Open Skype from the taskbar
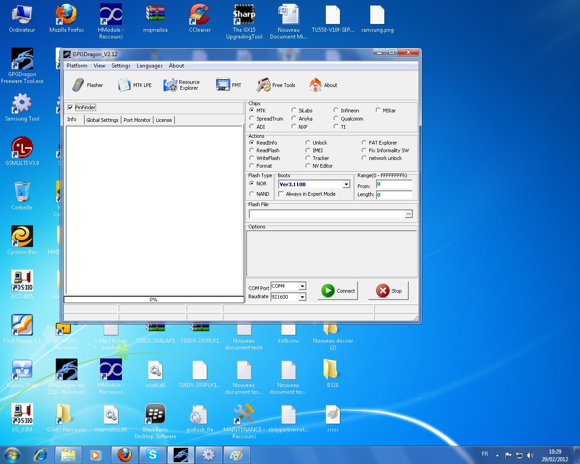The height and width of the screenshot is (464, 580). click(x=153, y=454)
